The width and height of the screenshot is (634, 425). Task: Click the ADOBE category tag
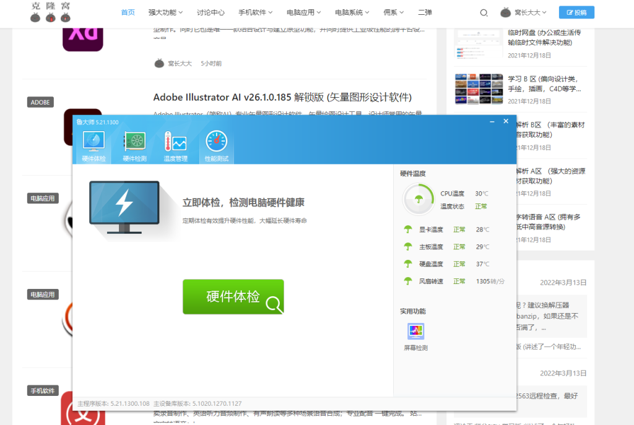pos(40,102)
